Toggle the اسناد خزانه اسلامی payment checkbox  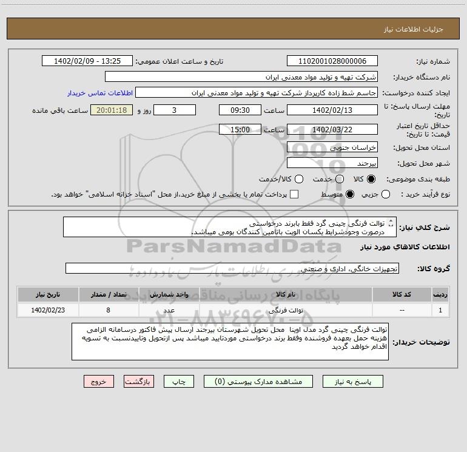pyautogui.click(x=294, y=195)
